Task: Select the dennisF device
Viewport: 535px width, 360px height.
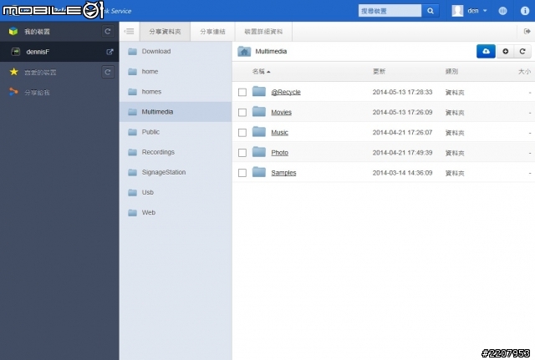Action: [59, 52]
